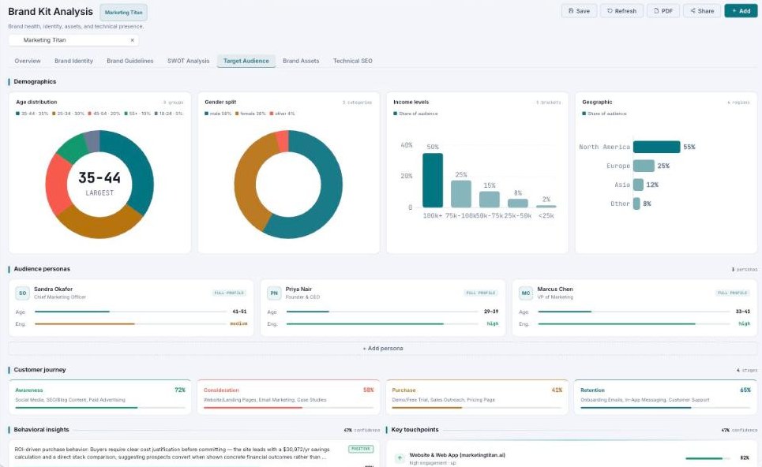Viewport: 762px width, 467px height.
Task: Click Marcus Chen's Age range bar
Action: pos(634,312)
